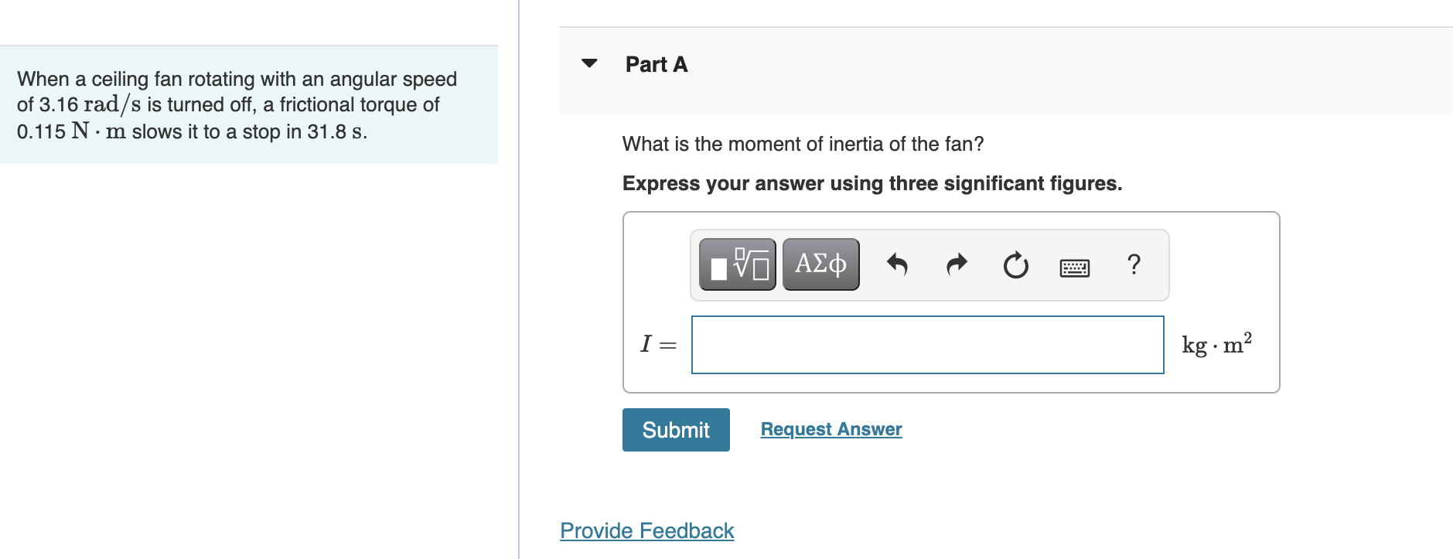Click the three significant figures instruction

pos(872,183)
